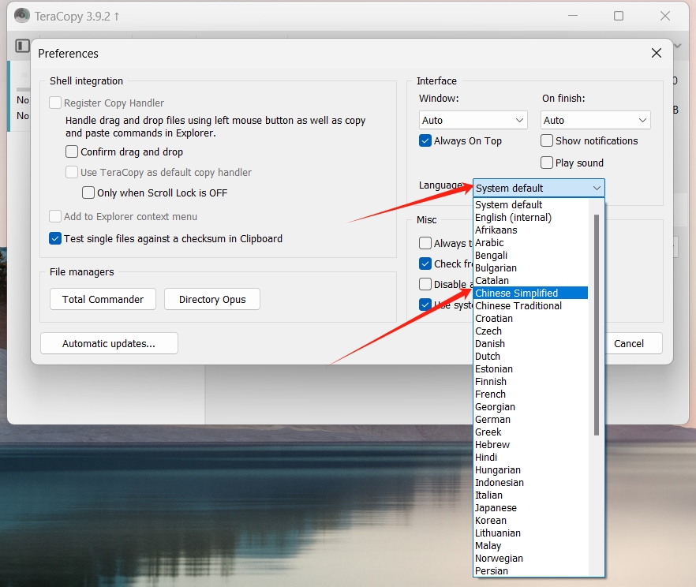Pick Lithuanian language option
The height and width of the screenshot is (587, 696).
531,533
